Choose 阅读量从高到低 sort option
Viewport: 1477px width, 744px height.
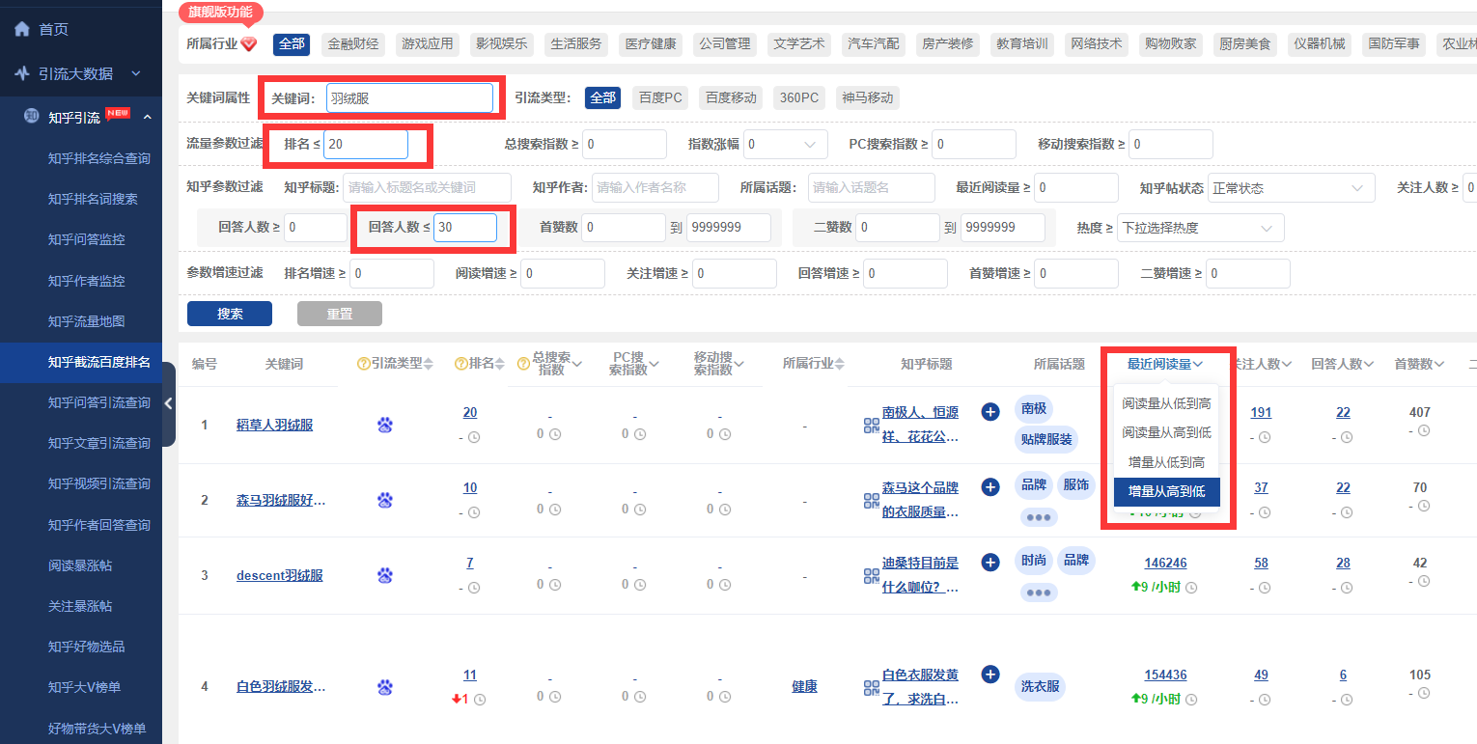click(x=1166, y=432)
